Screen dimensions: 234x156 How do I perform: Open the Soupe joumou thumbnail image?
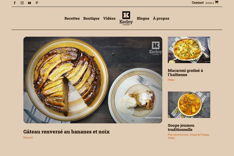[x=189, y=105]
